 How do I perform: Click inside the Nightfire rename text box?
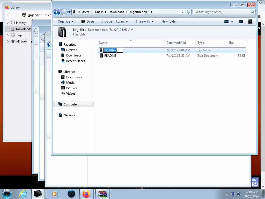pyautogui.click(x=113, y=50)
